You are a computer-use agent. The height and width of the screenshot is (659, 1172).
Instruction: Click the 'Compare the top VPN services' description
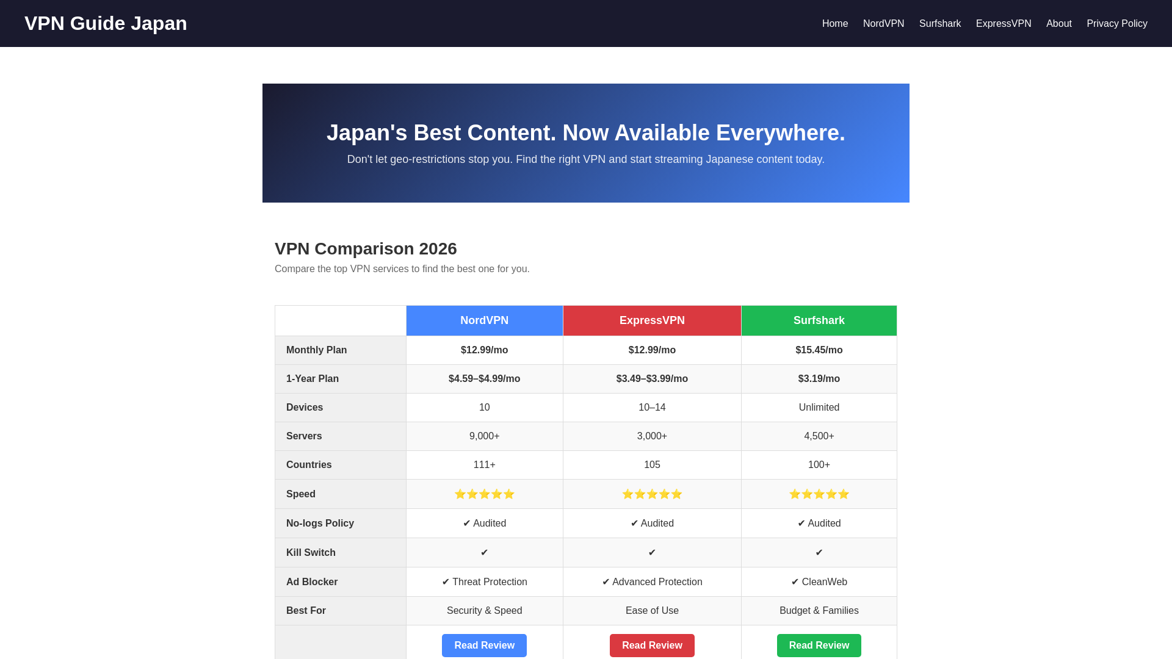pos(402,269)
